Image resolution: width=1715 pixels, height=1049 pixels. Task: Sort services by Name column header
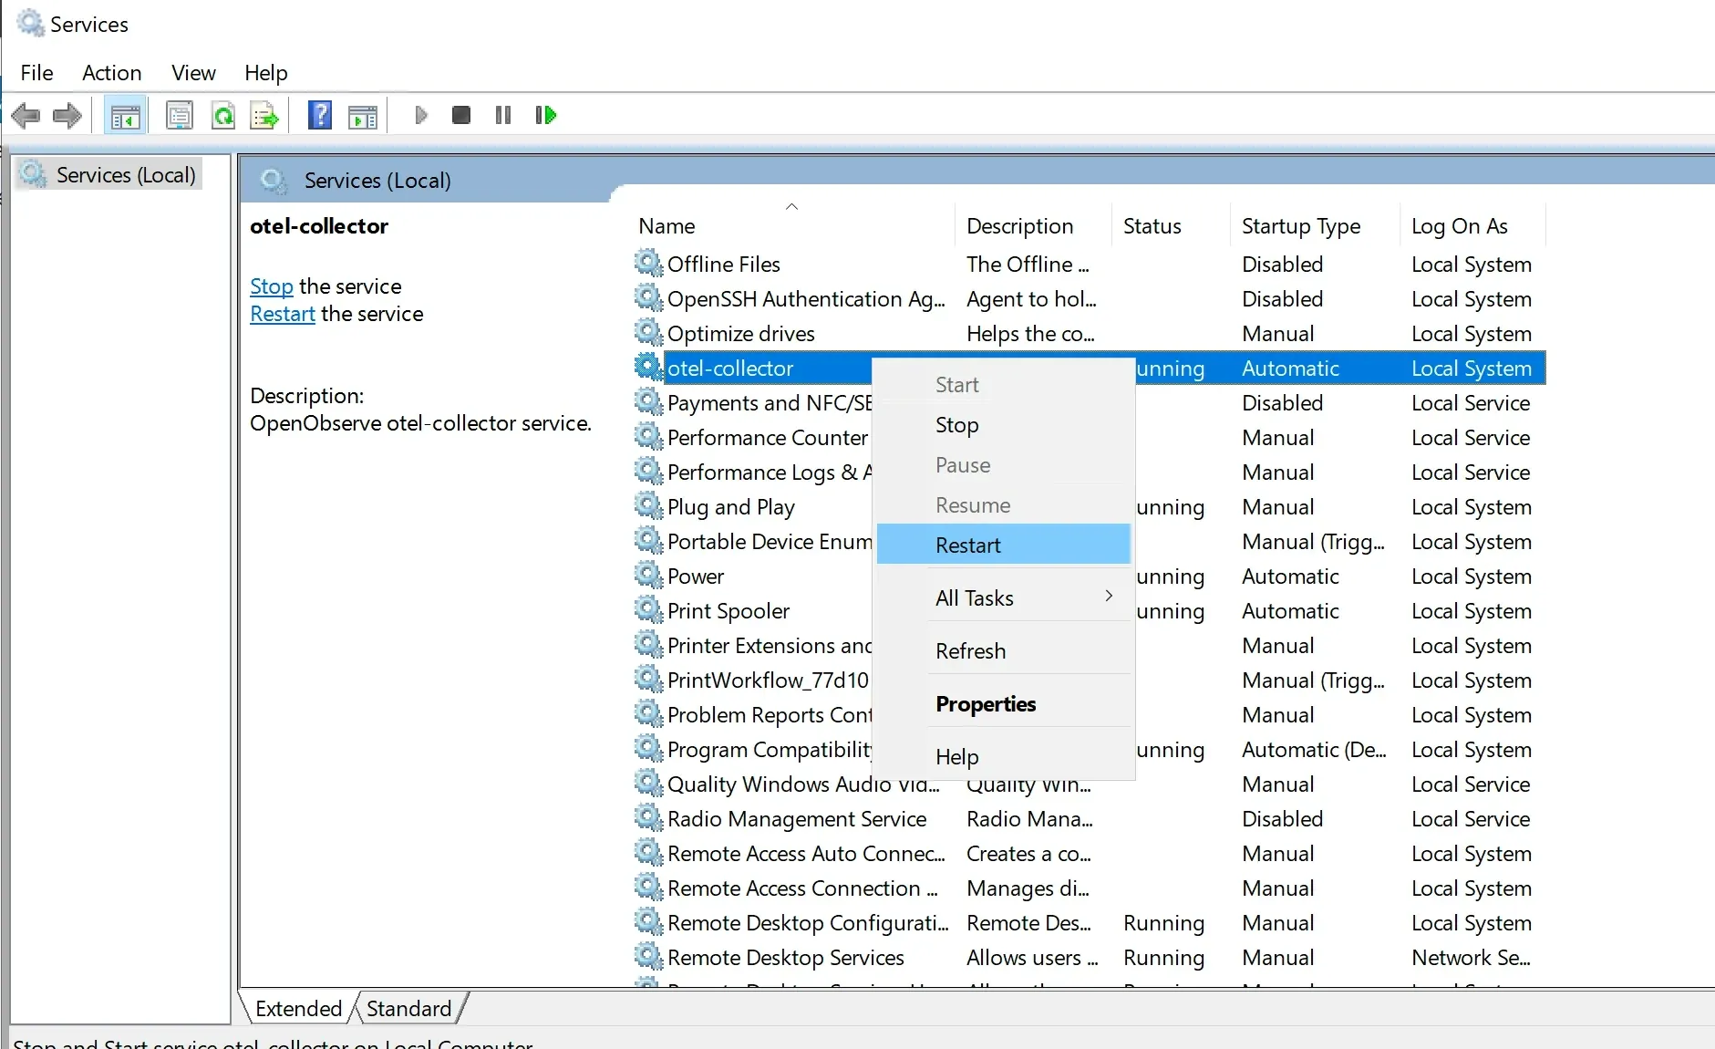click(666, 226)
